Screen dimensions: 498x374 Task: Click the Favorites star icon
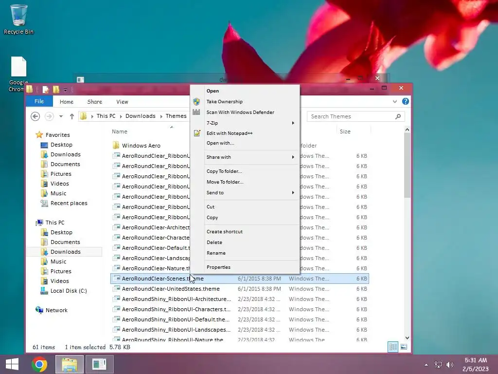pos(39,134)
